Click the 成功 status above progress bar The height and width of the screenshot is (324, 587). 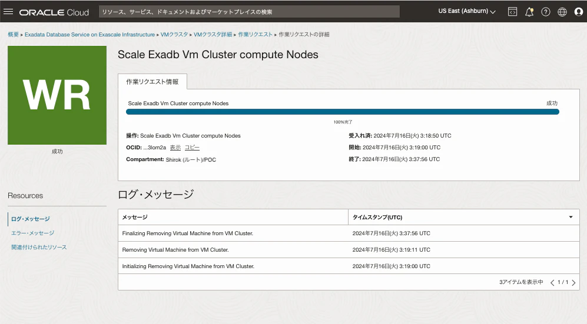click(x=552, y=103)
